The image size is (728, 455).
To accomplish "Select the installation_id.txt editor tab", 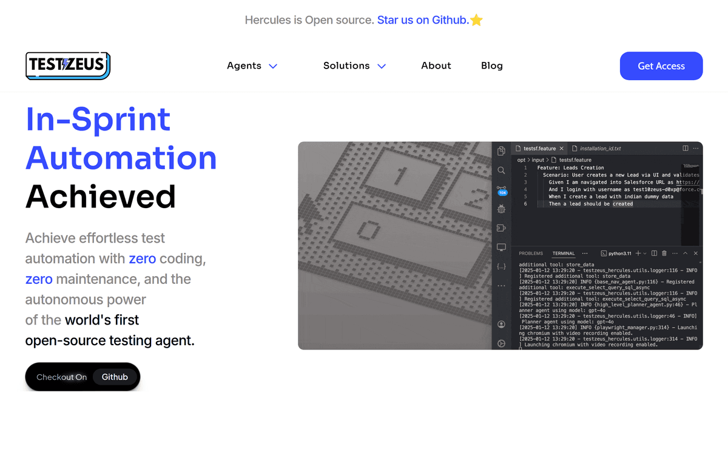I will click(599, 148).
